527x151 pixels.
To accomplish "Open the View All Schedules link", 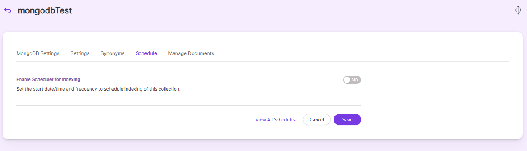I will pyautogui.click(x=276, y=120).
